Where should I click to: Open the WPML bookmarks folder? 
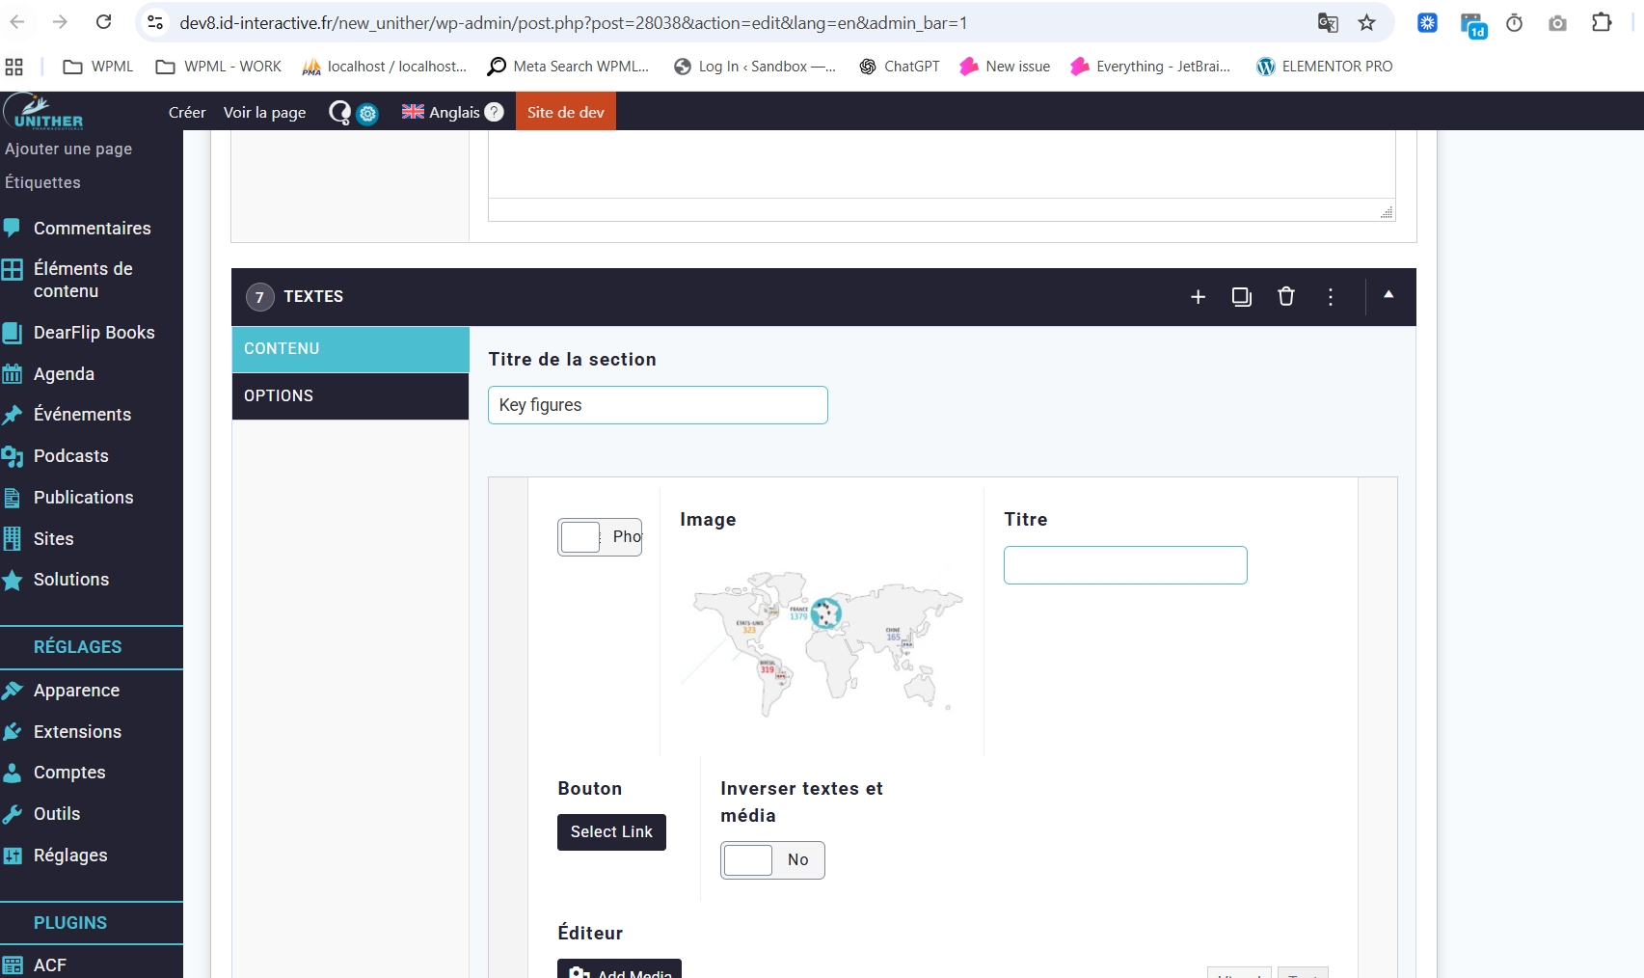click(98, 67)
